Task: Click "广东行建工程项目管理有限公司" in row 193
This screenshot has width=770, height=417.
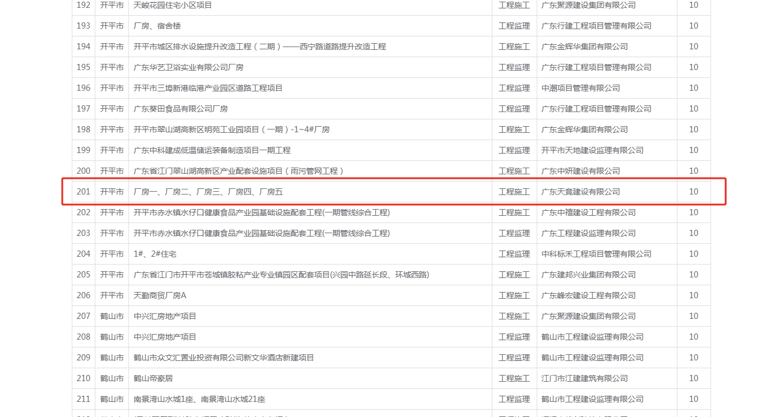Action: point(596,26)
